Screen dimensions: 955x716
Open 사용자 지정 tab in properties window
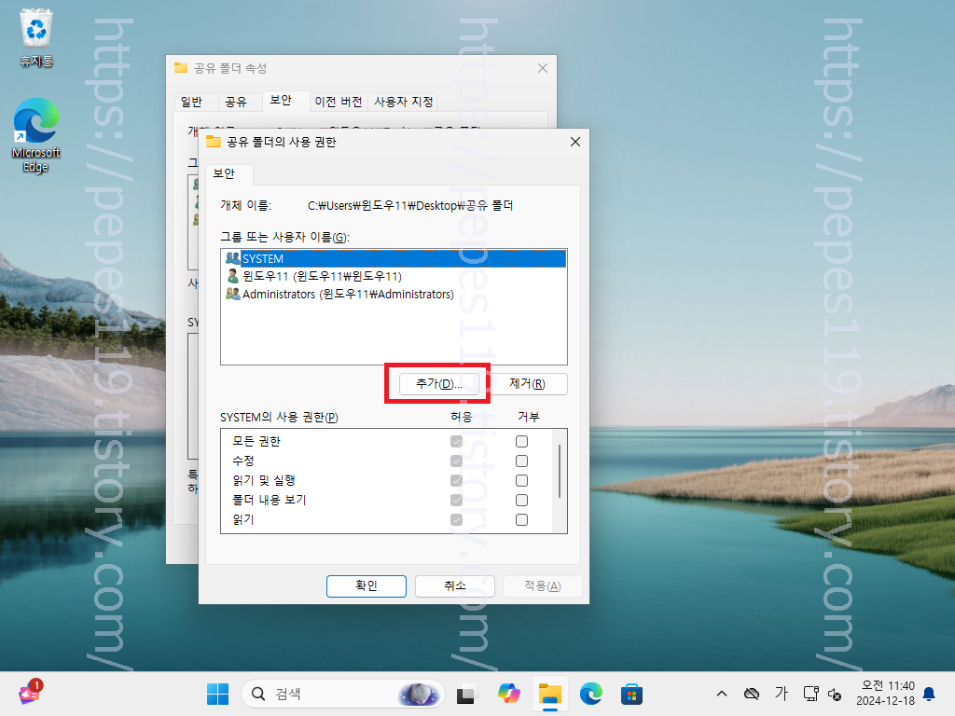coord(403,102)
